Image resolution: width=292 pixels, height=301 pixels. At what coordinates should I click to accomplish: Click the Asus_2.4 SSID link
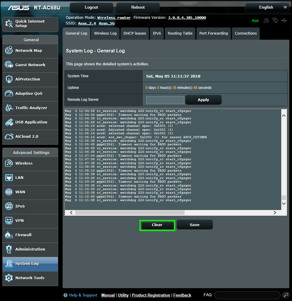87,24
